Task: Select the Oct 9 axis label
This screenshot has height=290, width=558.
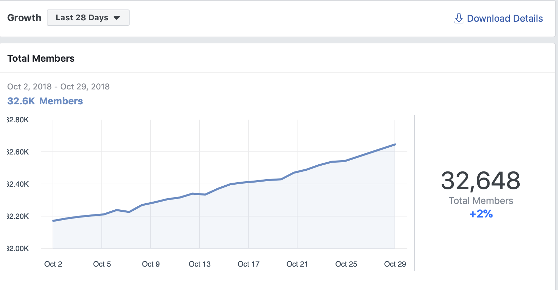Action: pos(151,264)
